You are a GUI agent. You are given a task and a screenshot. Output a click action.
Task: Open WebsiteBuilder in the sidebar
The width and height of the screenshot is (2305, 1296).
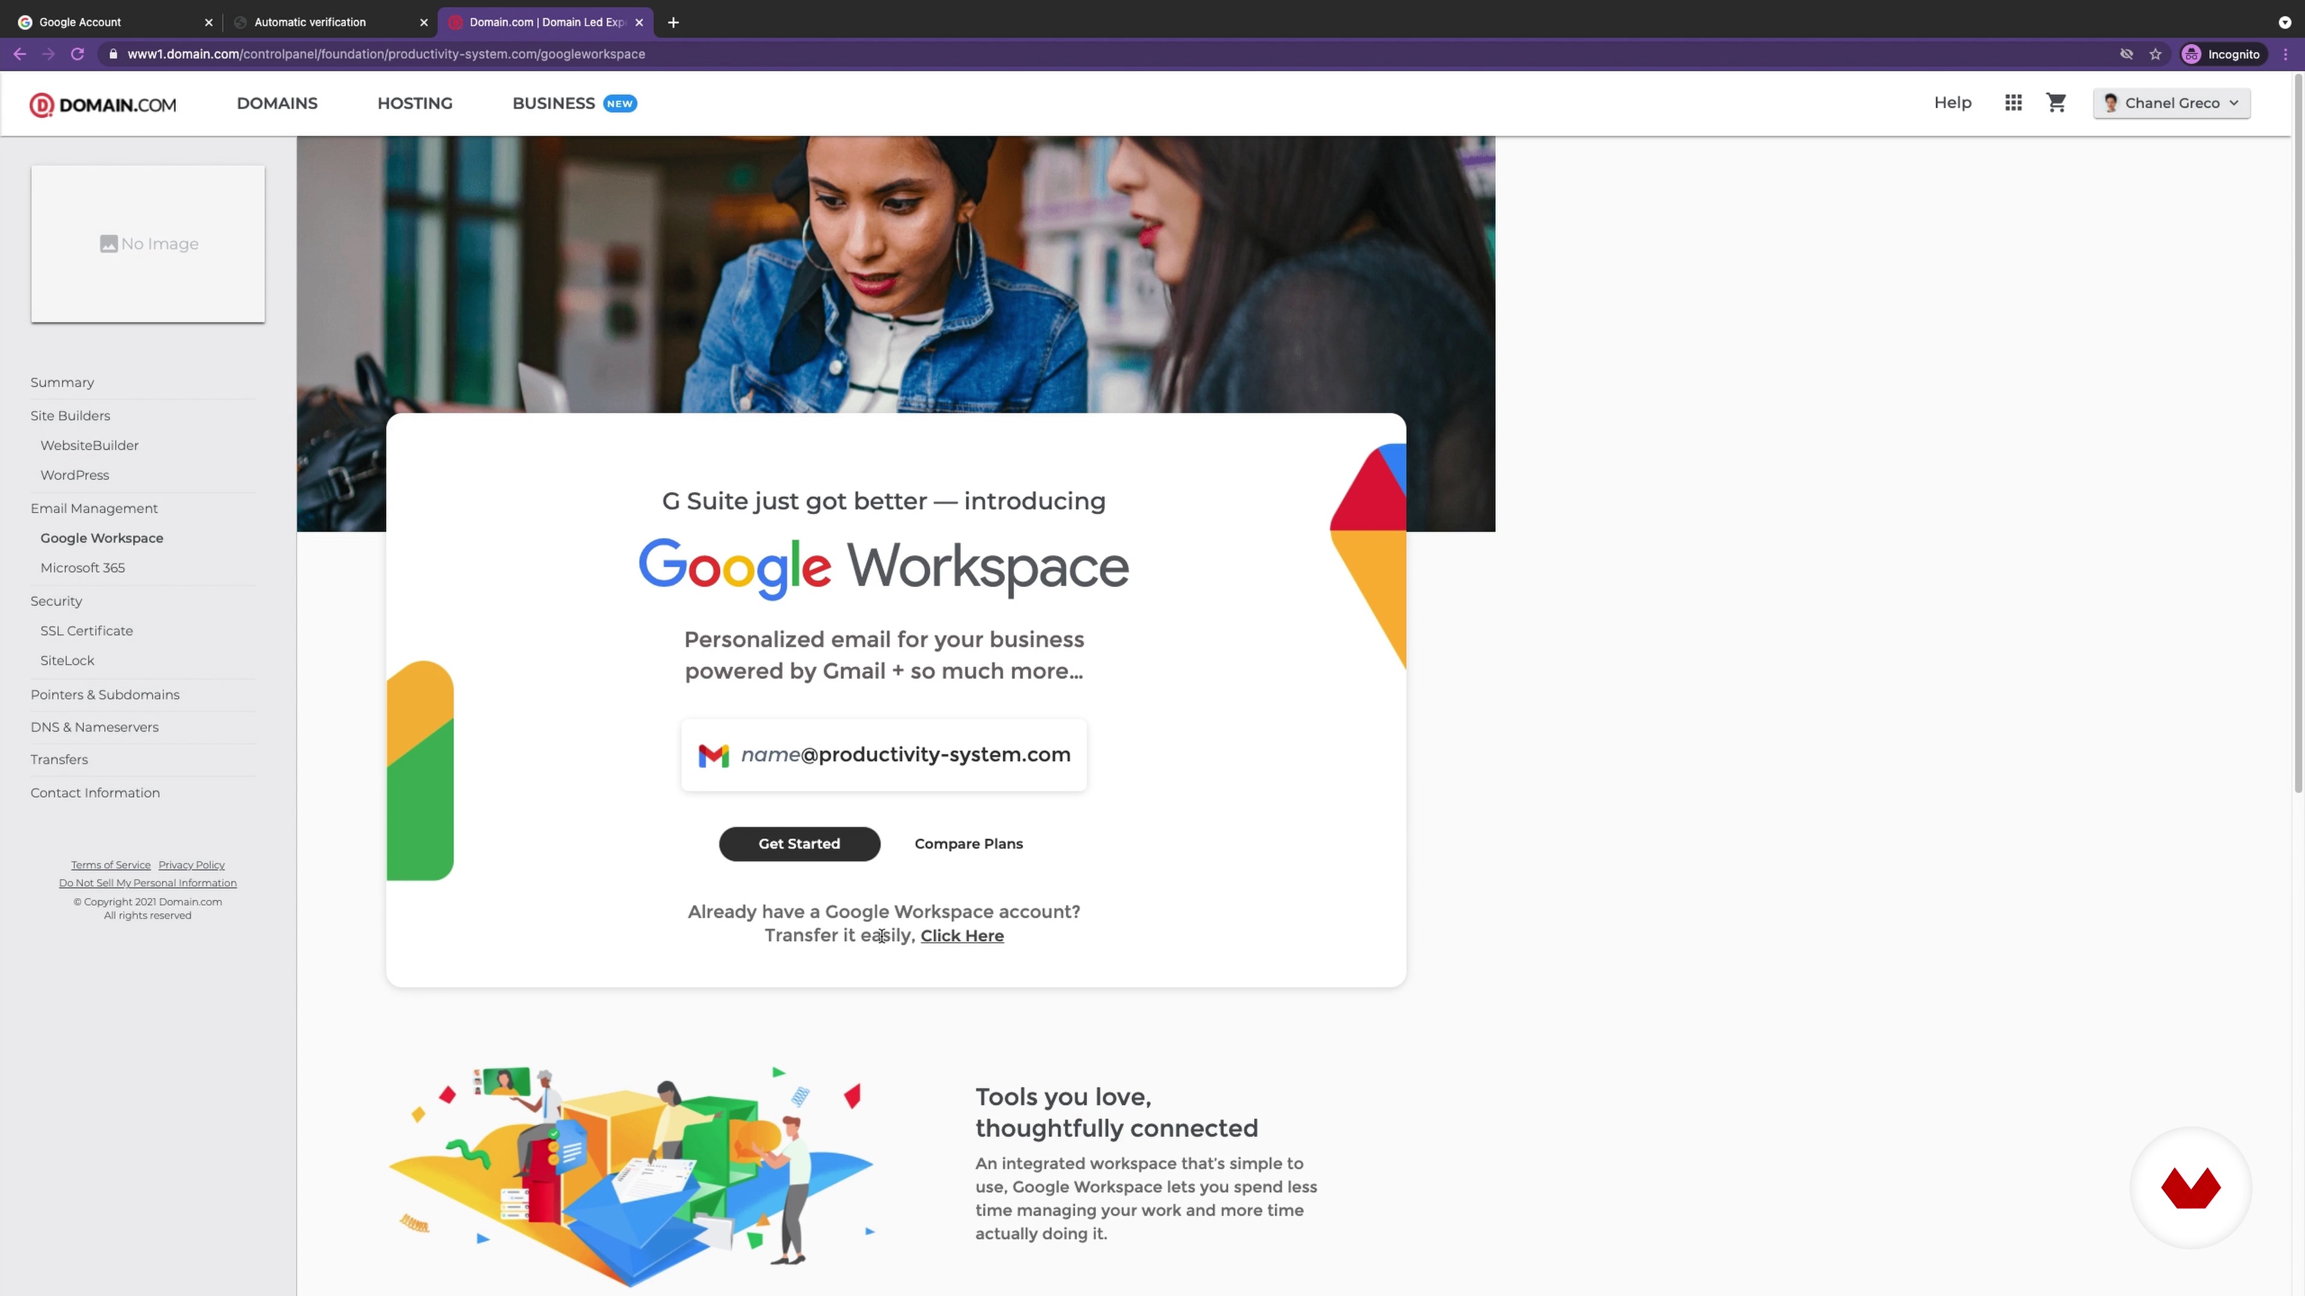89,445
